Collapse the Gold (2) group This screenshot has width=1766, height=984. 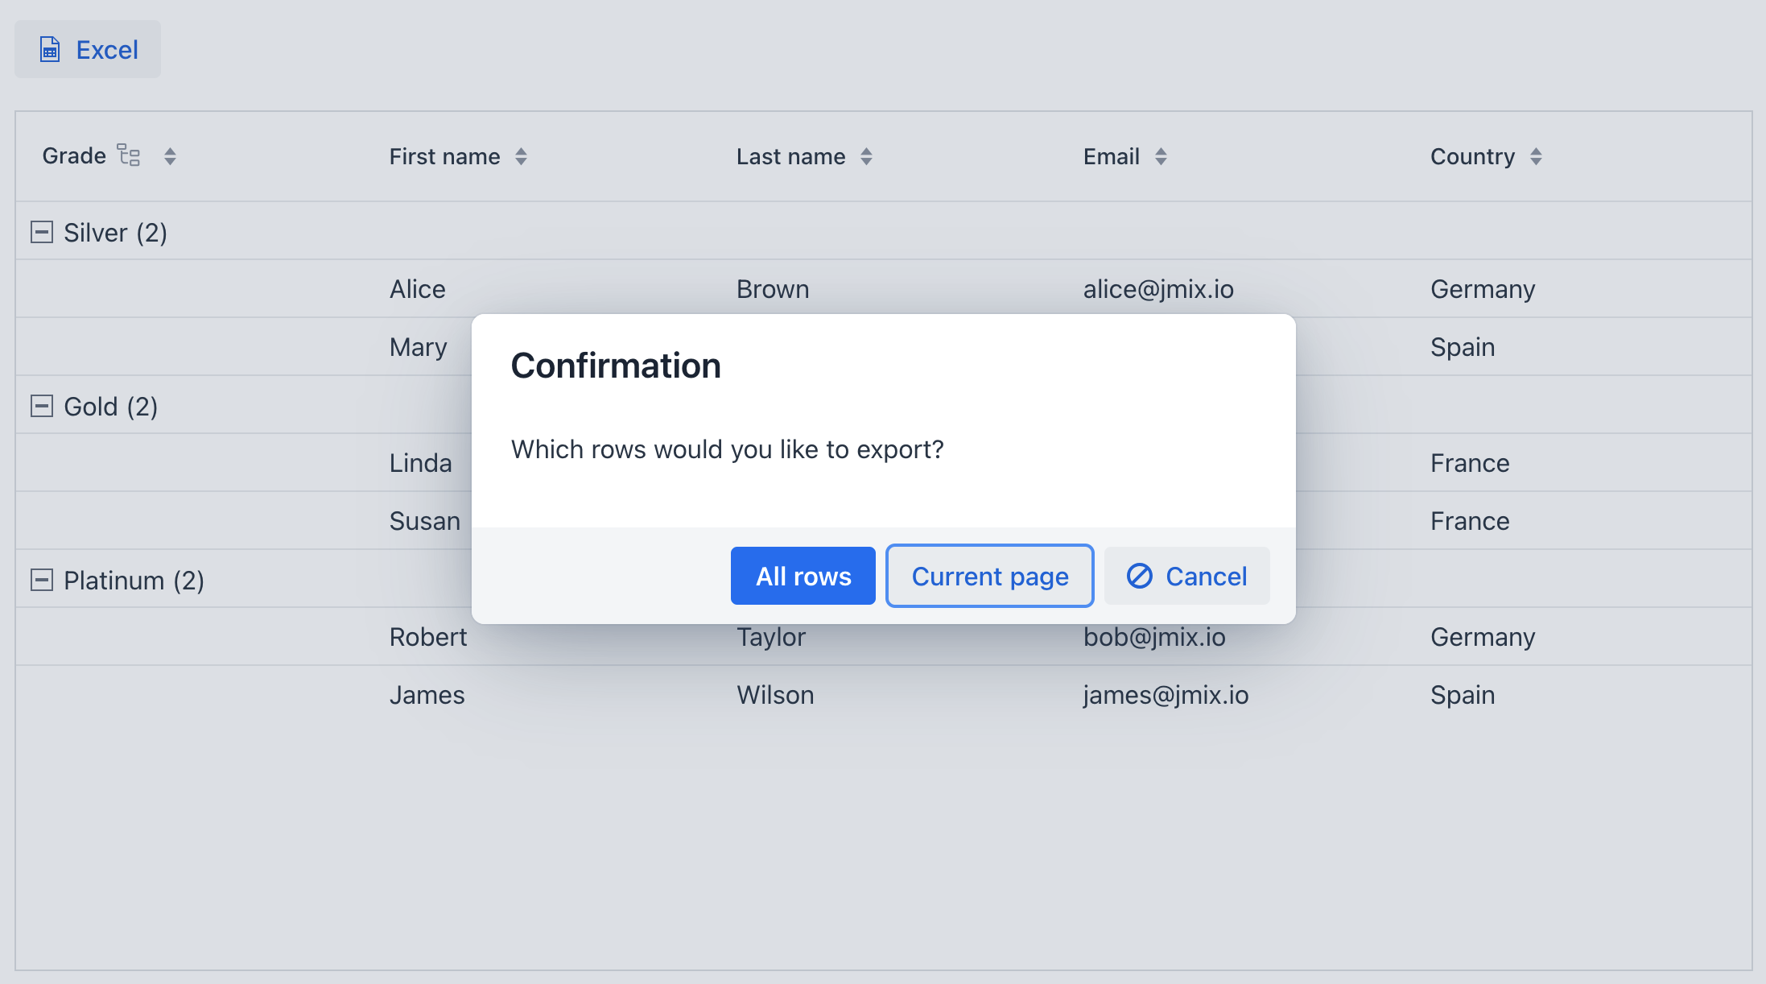tap(41, 406)
